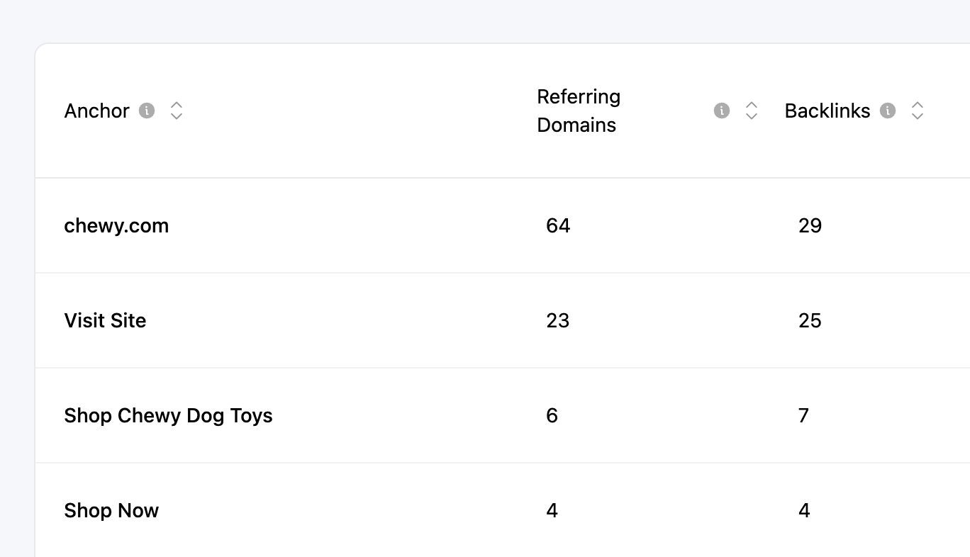Click the Anchor column header label

tap(97, 111)
